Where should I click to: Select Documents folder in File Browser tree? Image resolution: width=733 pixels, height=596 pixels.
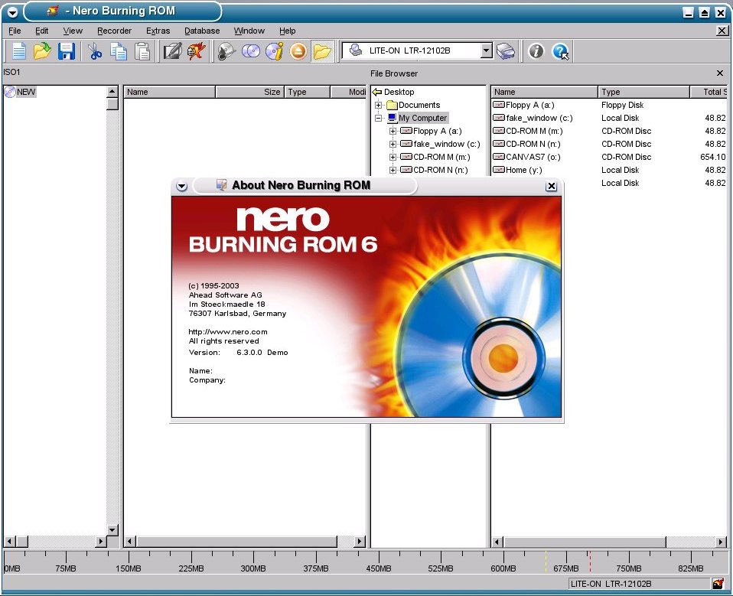(419, 105)
